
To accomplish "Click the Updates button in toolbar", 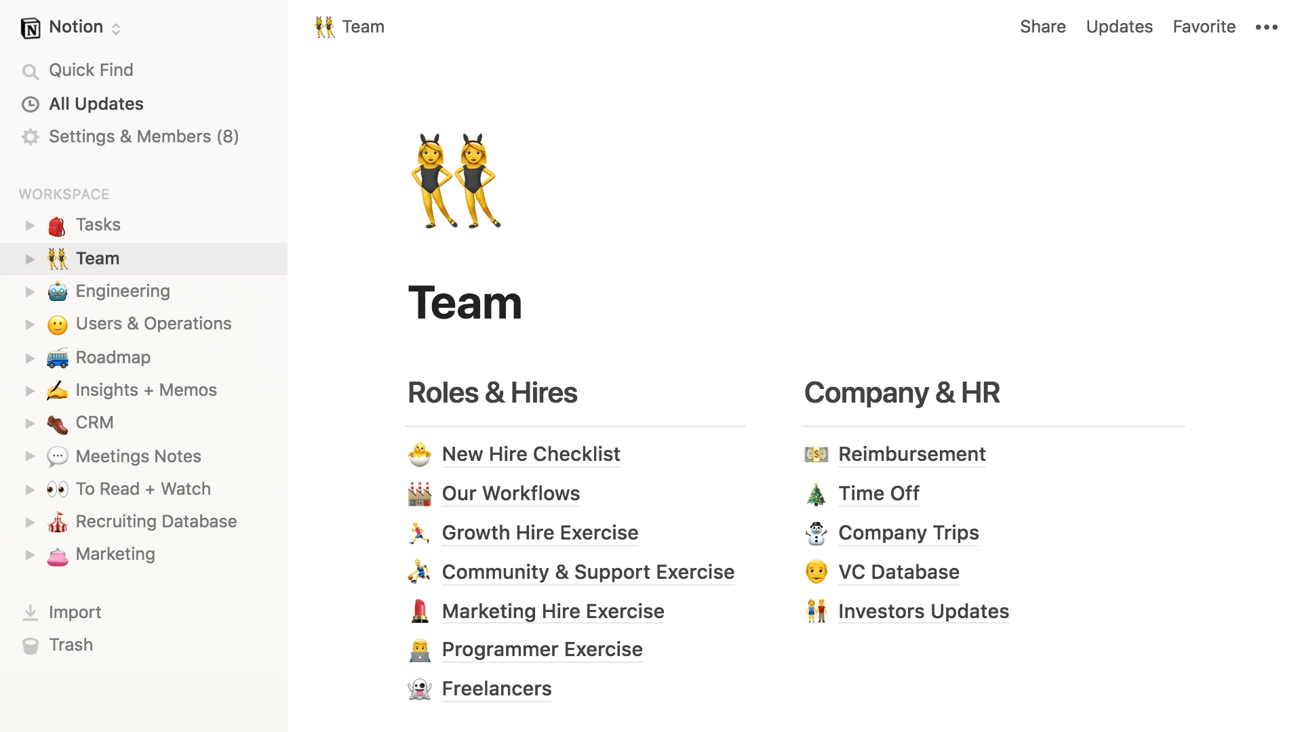I will 1120,26.
